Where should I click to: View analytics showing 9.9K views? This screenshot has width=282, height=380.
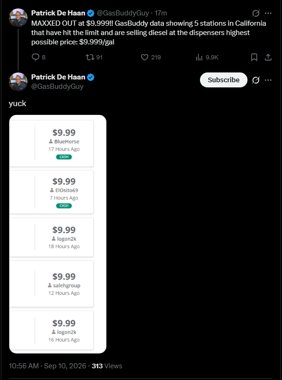click(x=207, y=57)
